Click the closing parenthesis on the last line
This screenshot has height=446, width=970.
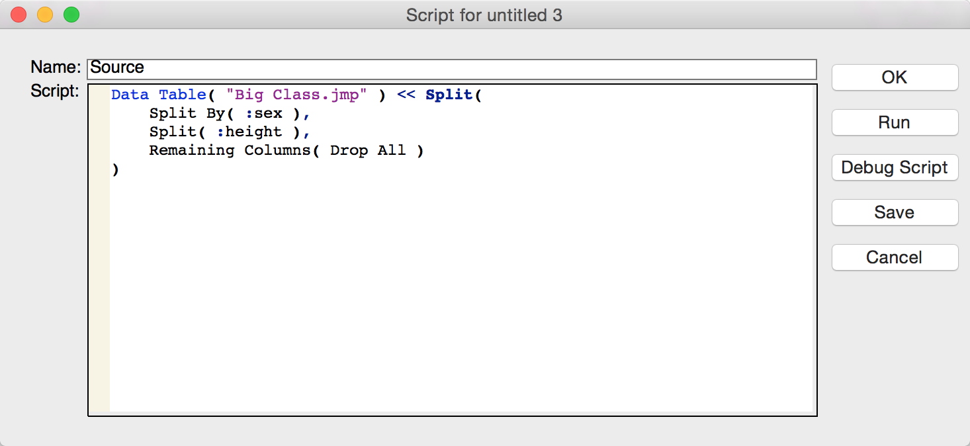coord(116,169)
